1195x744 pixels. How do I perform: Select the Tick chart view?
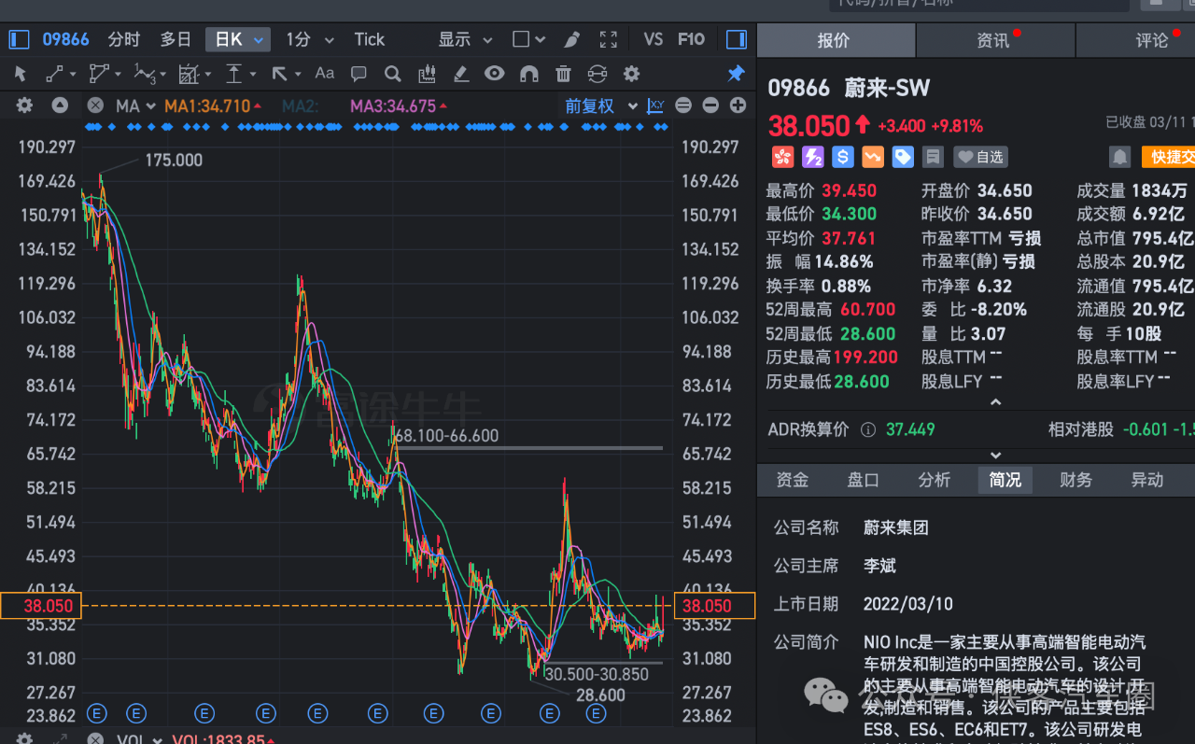[370, 39]
